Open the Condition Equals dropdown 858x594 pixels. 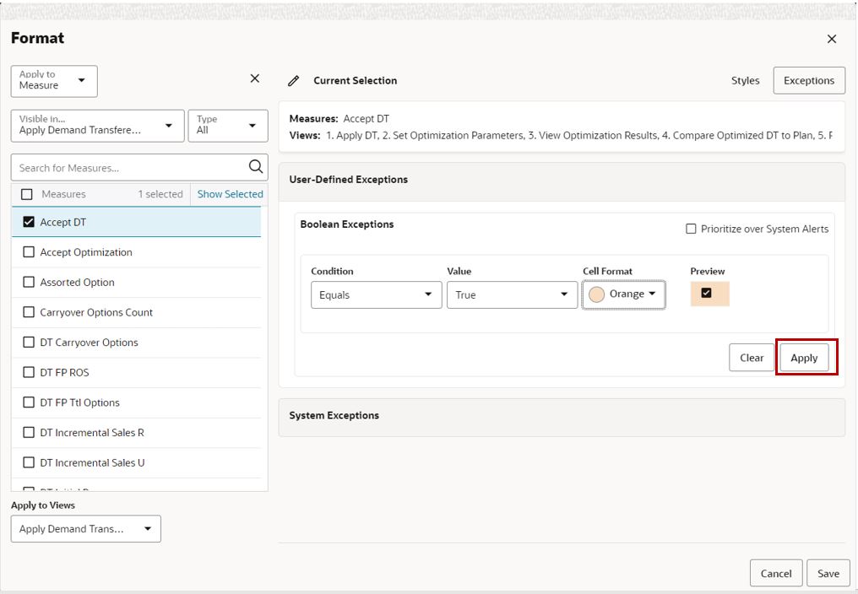click(376, 294)
